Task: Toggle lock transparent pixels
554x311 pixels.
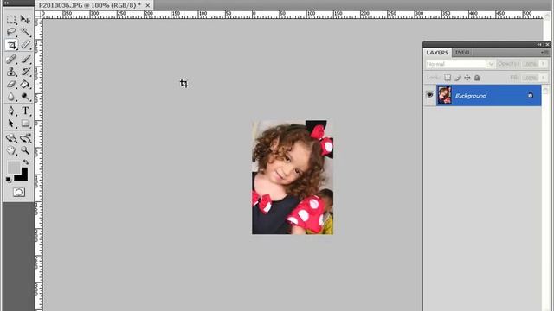Action: coord(448,78)
